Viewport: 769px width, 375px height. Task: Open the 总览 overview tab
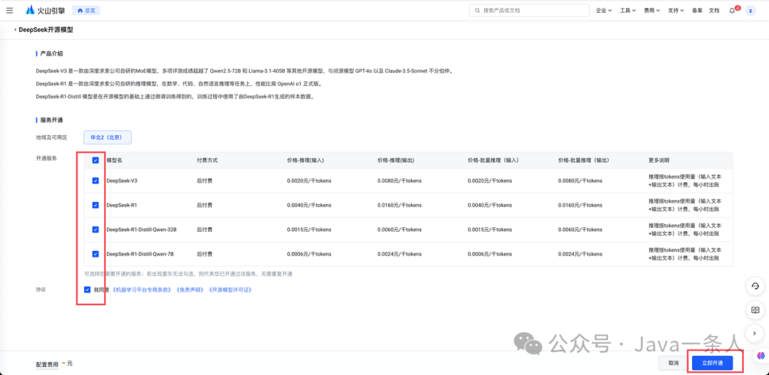(86, 10)
